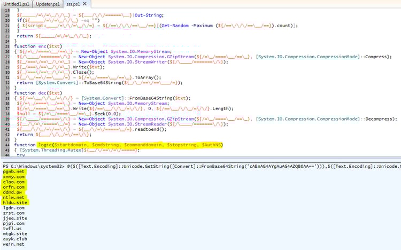
Task: Click output domain pjpi.com
Action: pyautogui.click(x=14, y=223)
